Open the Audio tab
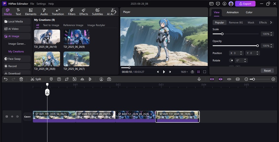The width and height of the screenshot is (279, 142). point(44,12)
